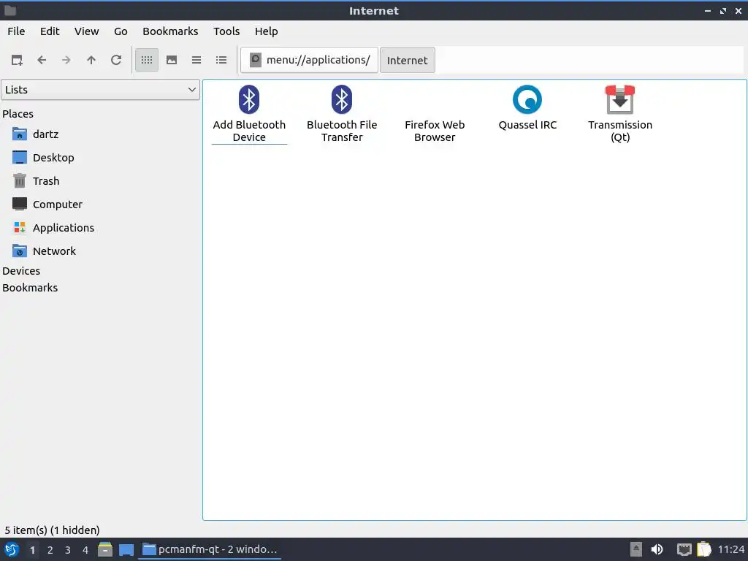Go back with the left arrow

coord(42,60)
